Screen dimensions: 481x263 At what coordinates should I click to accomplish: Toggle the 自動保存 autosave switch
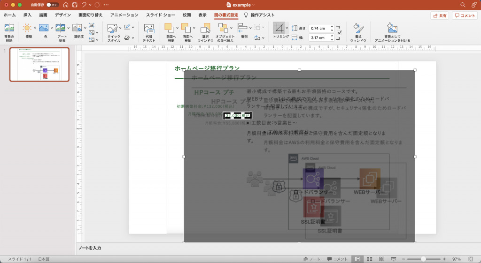(x=53, y=5)
